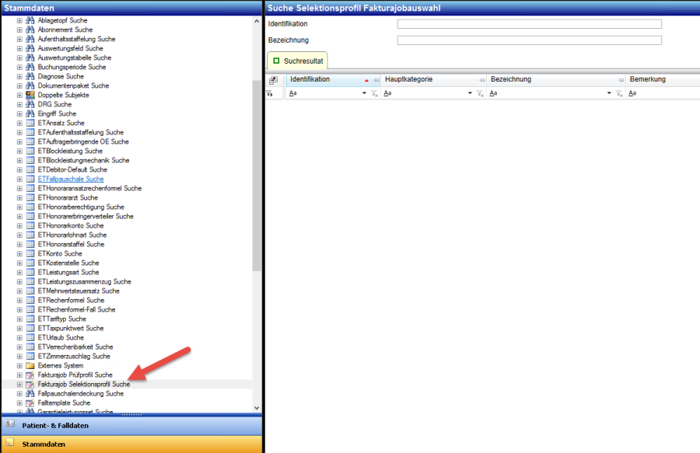Click the Stammdaten tree scroll up arrow

pyautogui.click(x=257, y=21)
